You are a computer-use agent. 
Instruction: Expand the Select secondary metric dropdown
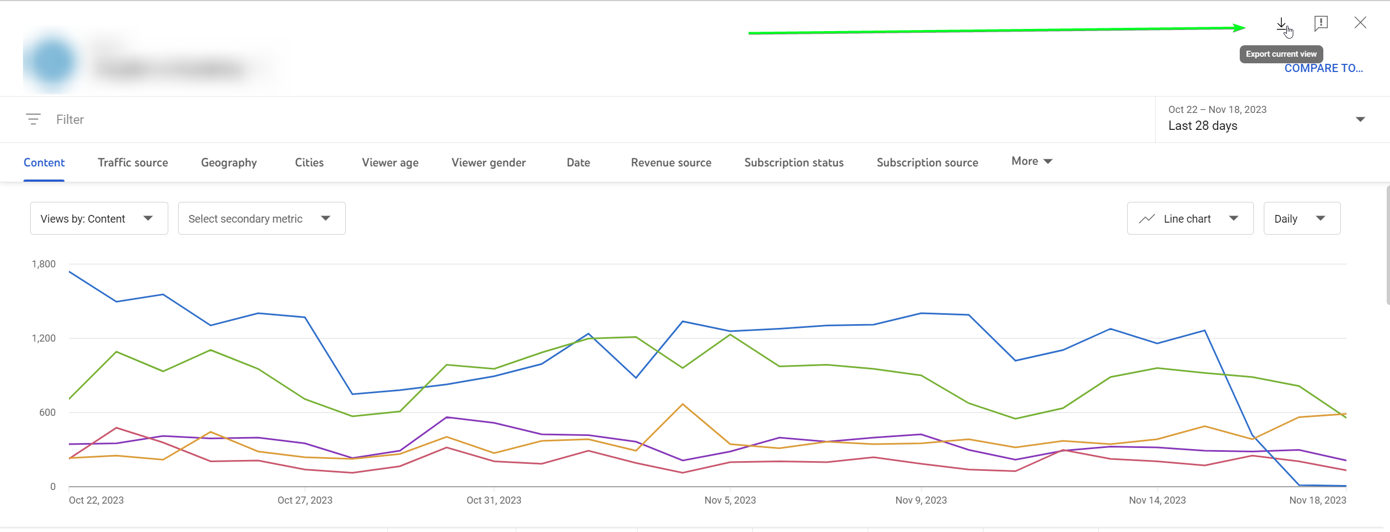[x=262, y=218]
